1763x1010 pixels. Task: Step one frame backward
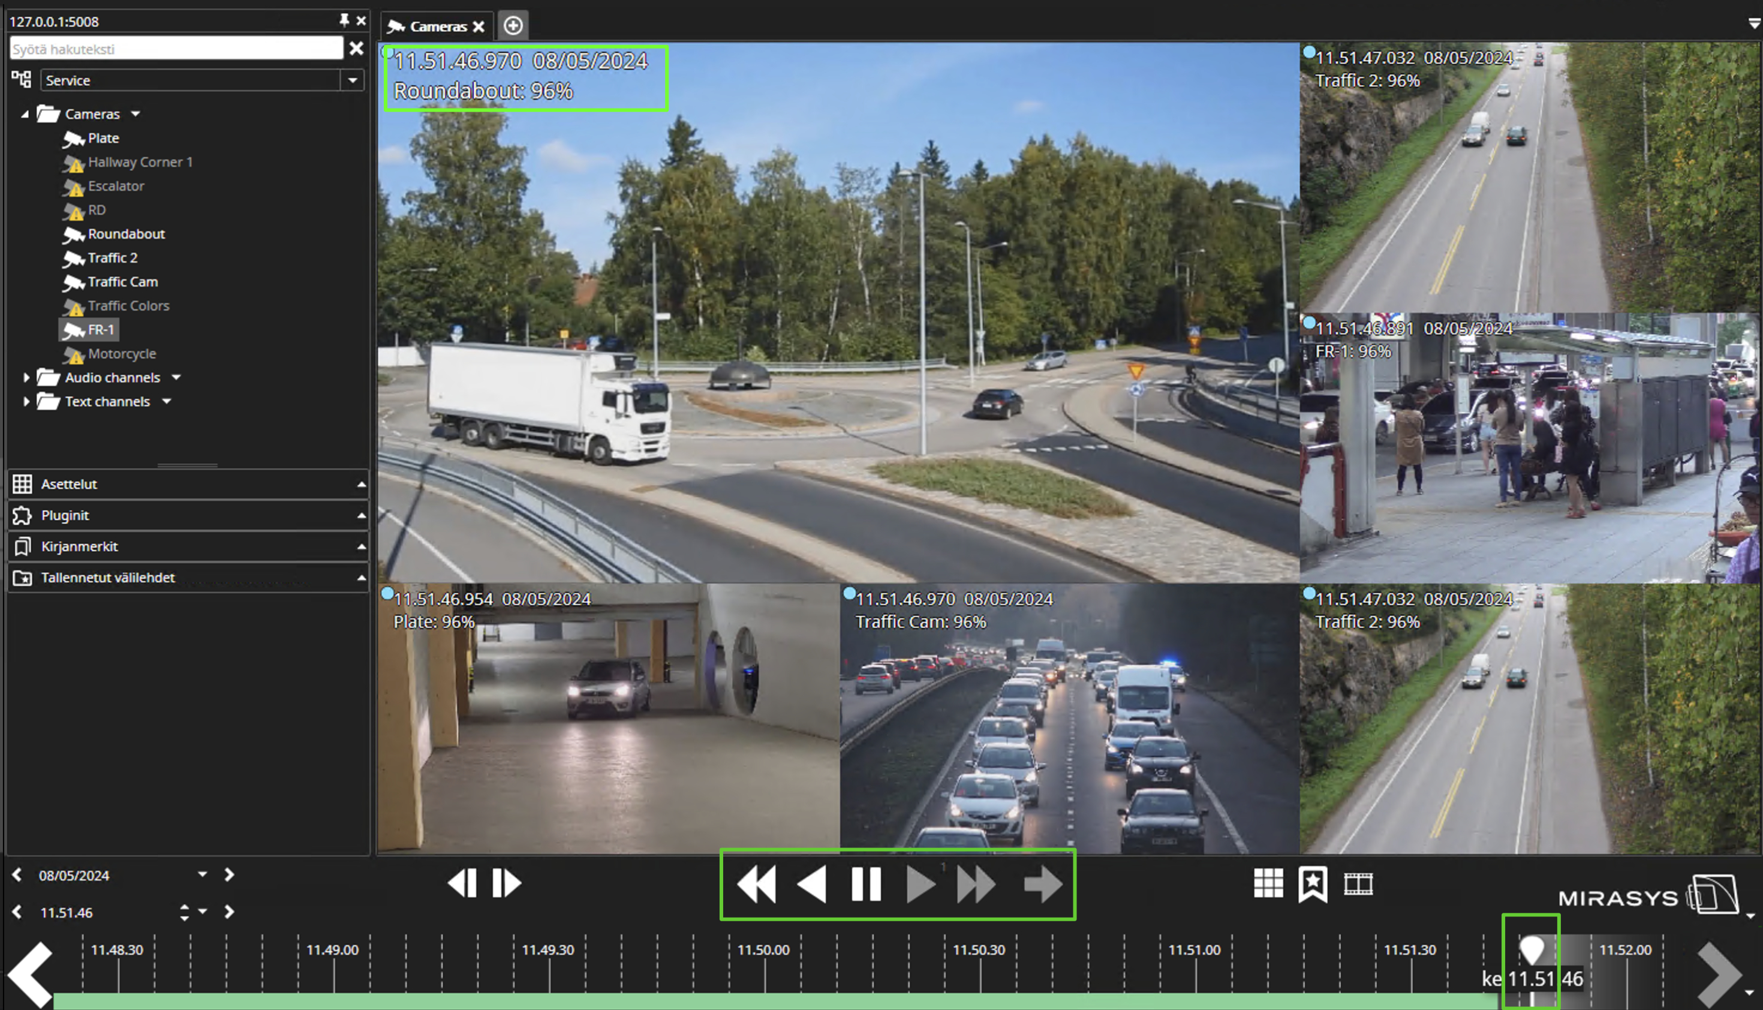click(462, 884)
